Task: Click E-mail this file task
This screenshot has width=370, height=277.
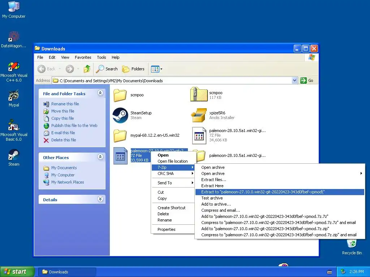Action: coord(63,133)
